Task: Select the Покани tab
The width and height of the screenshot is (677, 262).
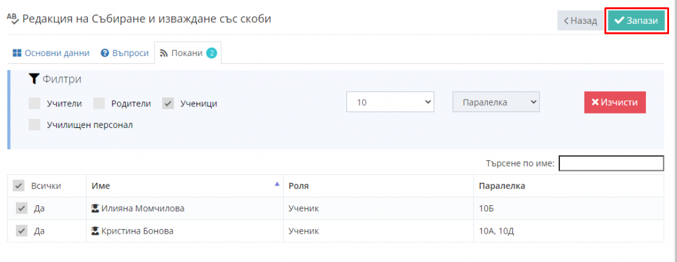Action: pos(188,53)
